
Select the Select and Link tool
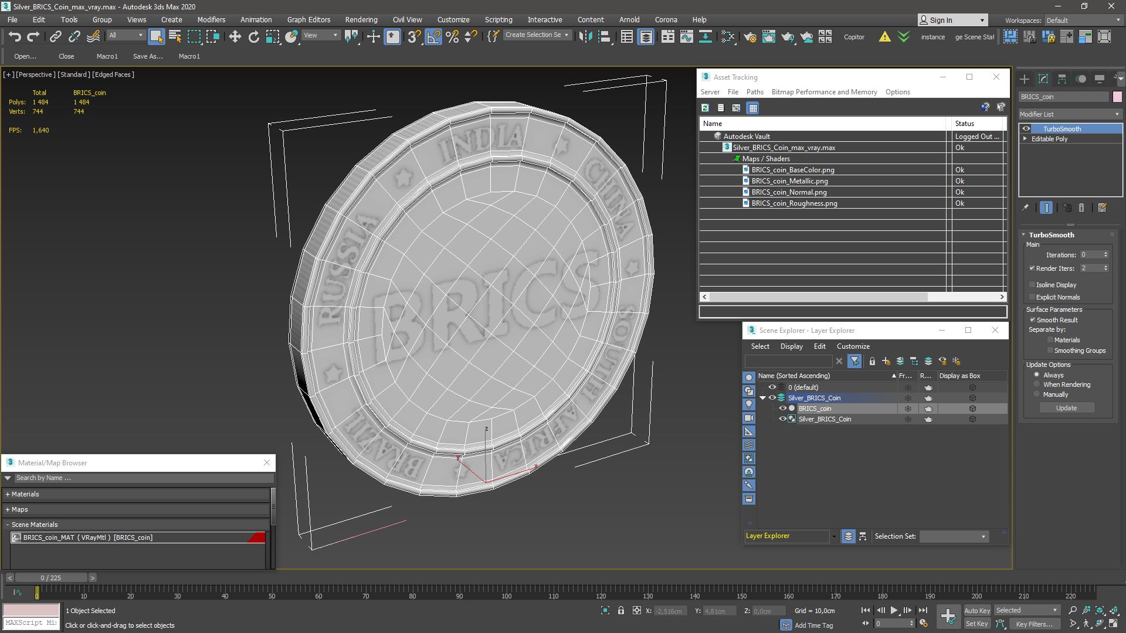[55, 37]
